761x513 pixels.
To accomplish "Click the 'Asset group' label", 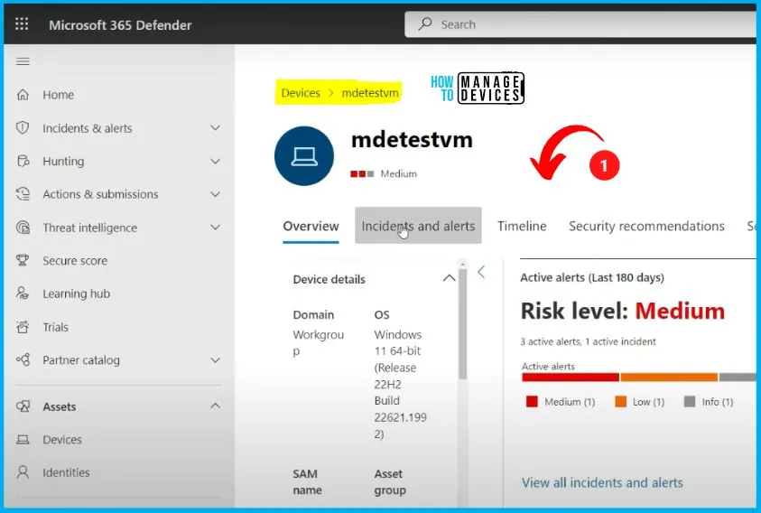I will coord(390,482).
